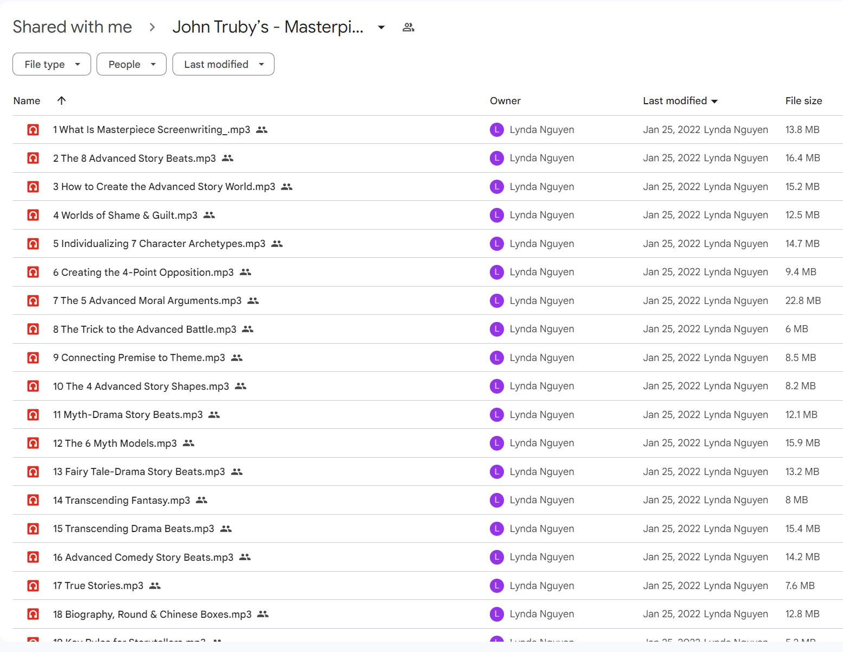Click the audio icon for 11 Myth-Drama Story Beats
This screenshot has height=652, width=843.
coord(33,415)
